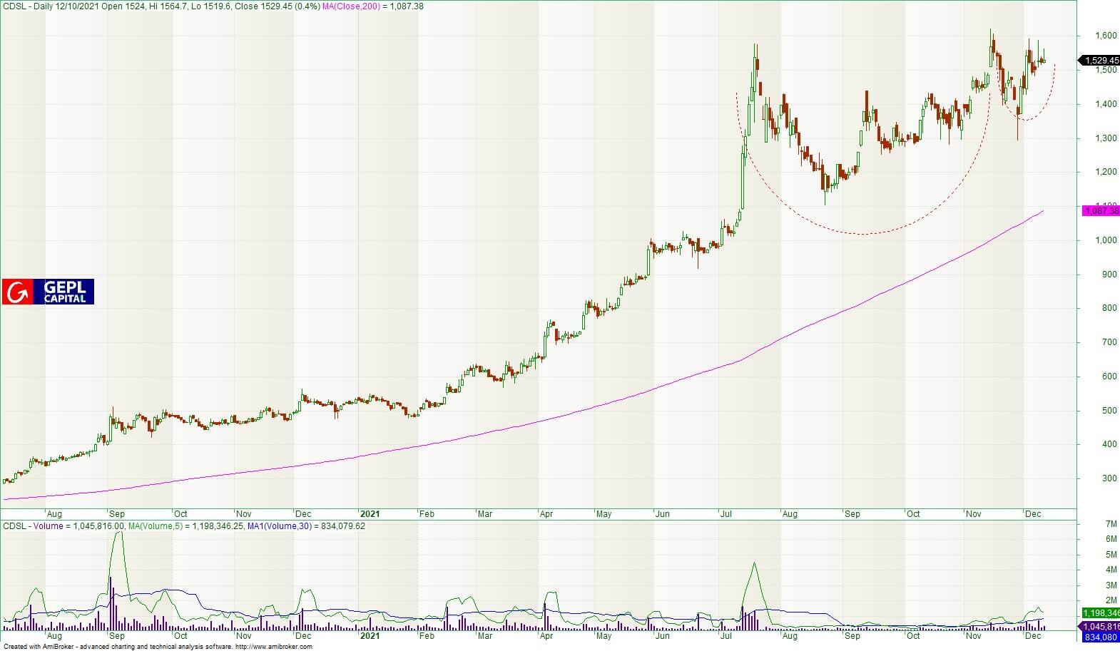1120x651 pixels.
Task: Click the red GEPL arrow logo icon
Action: tap(17, 292)
